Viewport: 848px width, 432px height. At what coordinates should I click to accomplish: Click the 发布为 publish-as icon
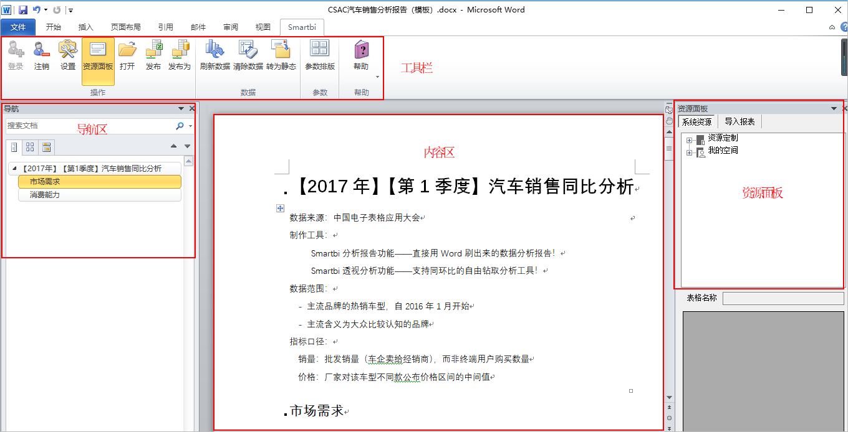pos(180,50)
